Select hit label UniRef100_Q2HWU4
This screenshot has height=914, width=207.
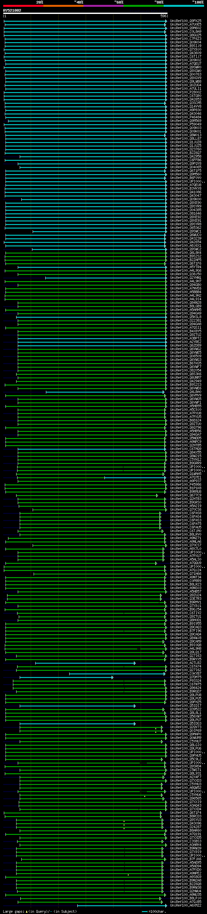[x=185, y=891]
